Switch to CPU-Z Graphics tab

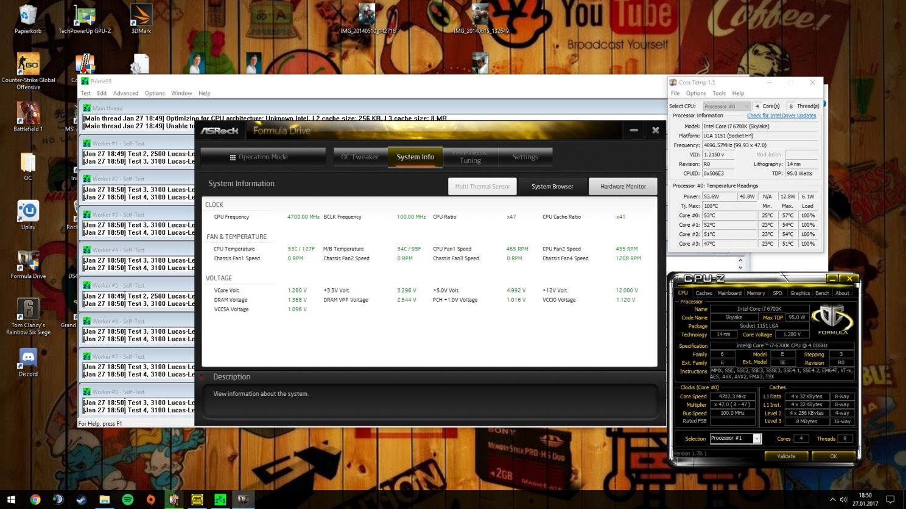tap(800, 293)
